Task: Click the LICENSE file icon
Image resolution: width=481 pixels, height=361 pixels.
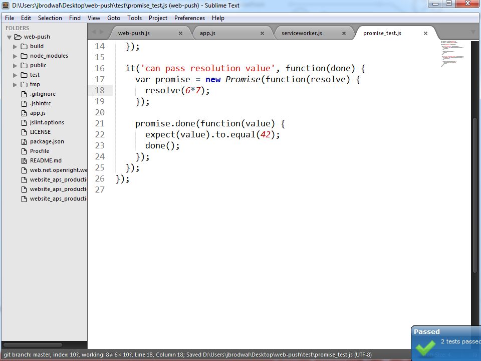Action: [24, 132]
